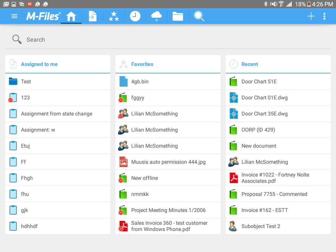Tap the Bluetooth status icon
This screenshot has height=252, width=336.
(x=266, y=4)
